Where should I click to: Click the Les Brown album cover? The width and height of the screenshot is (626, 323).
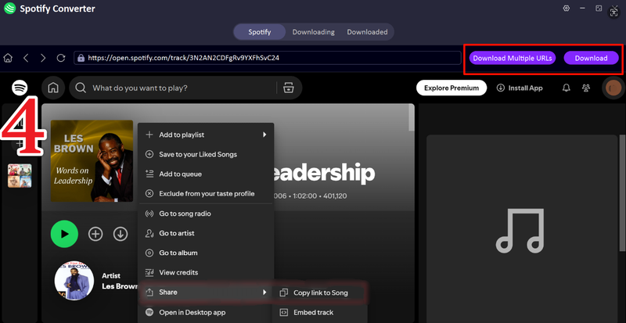coord(92,160)
